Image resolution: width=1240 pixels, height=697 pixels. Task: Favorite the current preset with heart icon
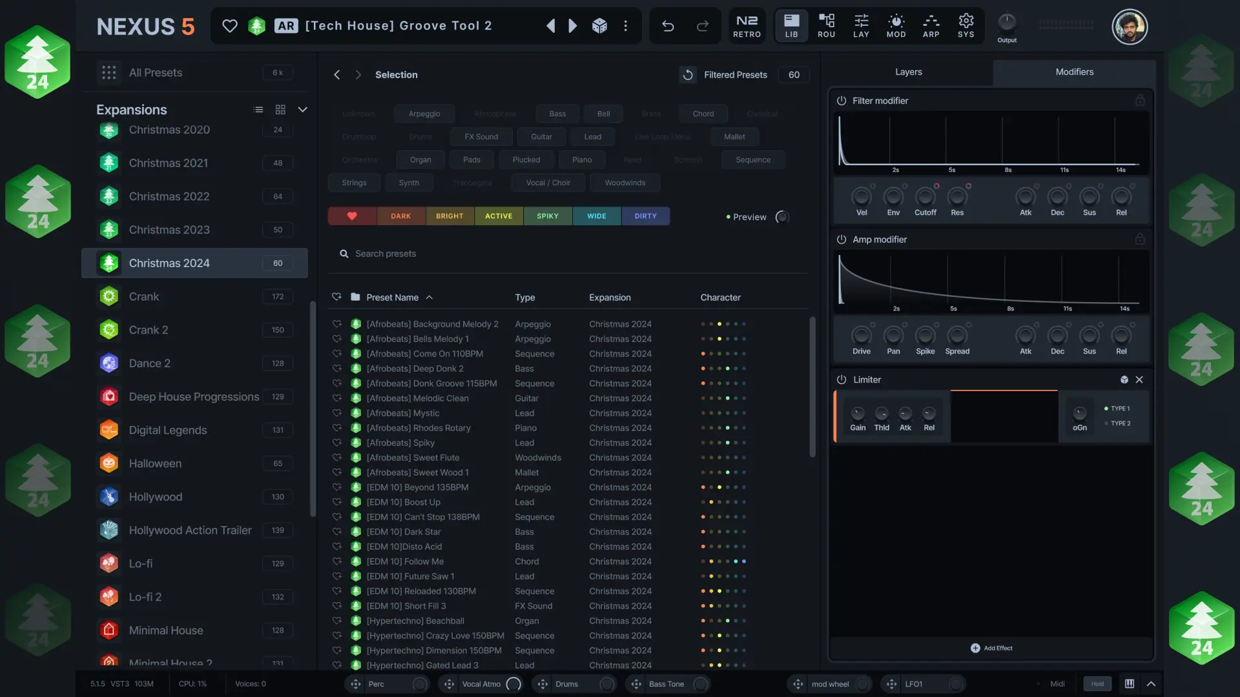click(229, 26)
